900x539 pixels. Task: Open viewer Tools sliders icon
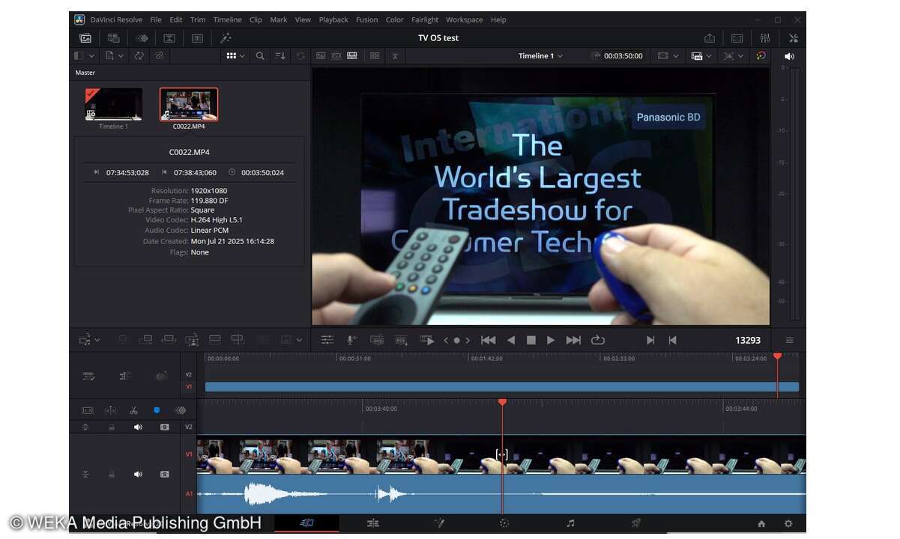coord(327,340)
